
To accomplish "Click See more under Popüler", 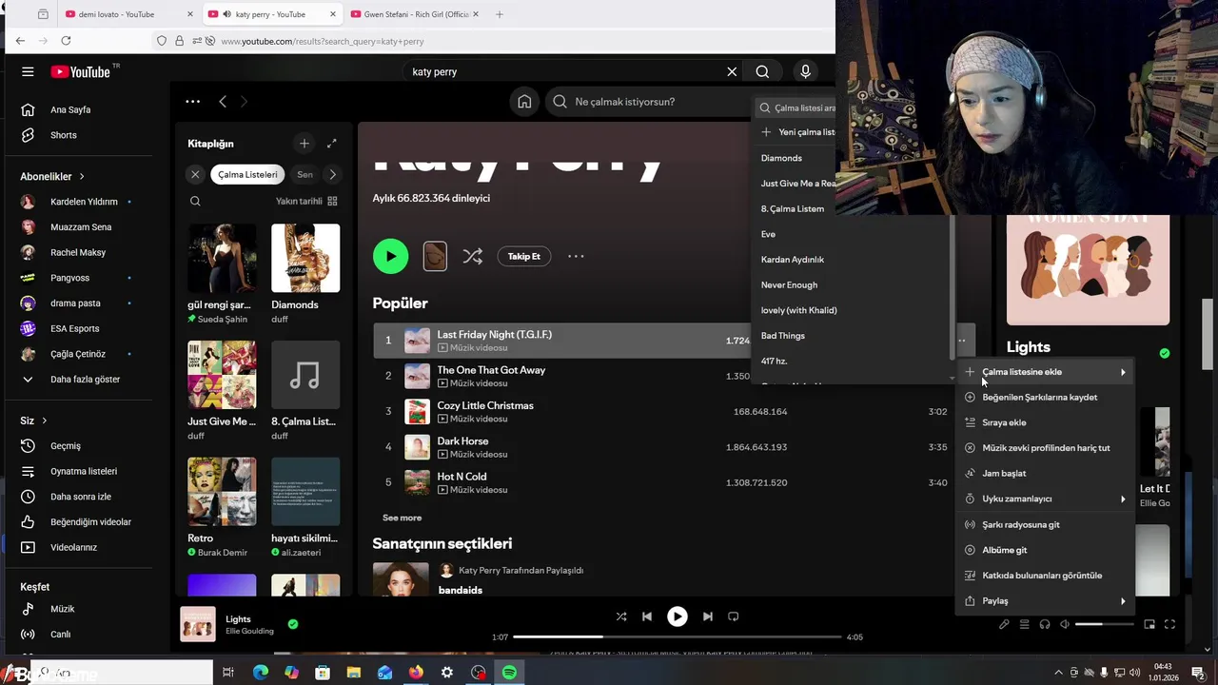I will 402,518.
